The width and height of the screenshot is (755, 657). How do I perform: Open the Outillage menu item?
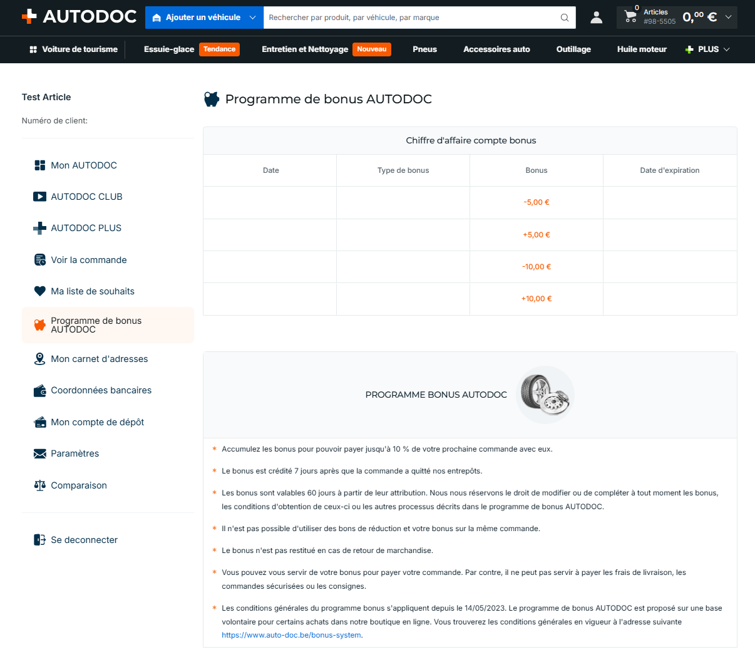573,49
